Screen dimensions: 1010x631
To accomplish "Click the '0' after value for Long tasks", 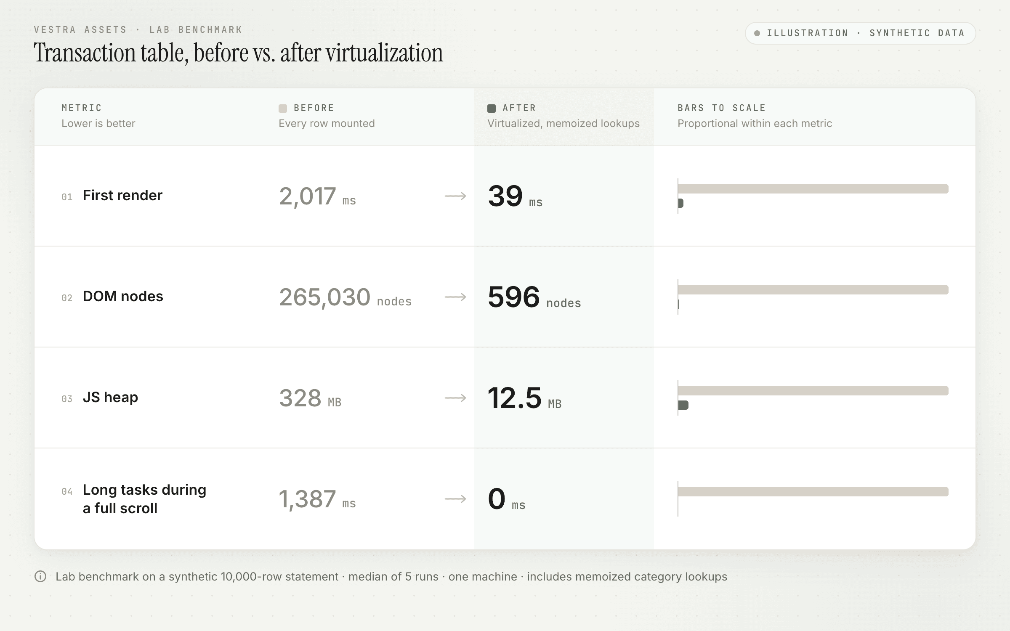I will pyautogui.click(x=497, y=499).
